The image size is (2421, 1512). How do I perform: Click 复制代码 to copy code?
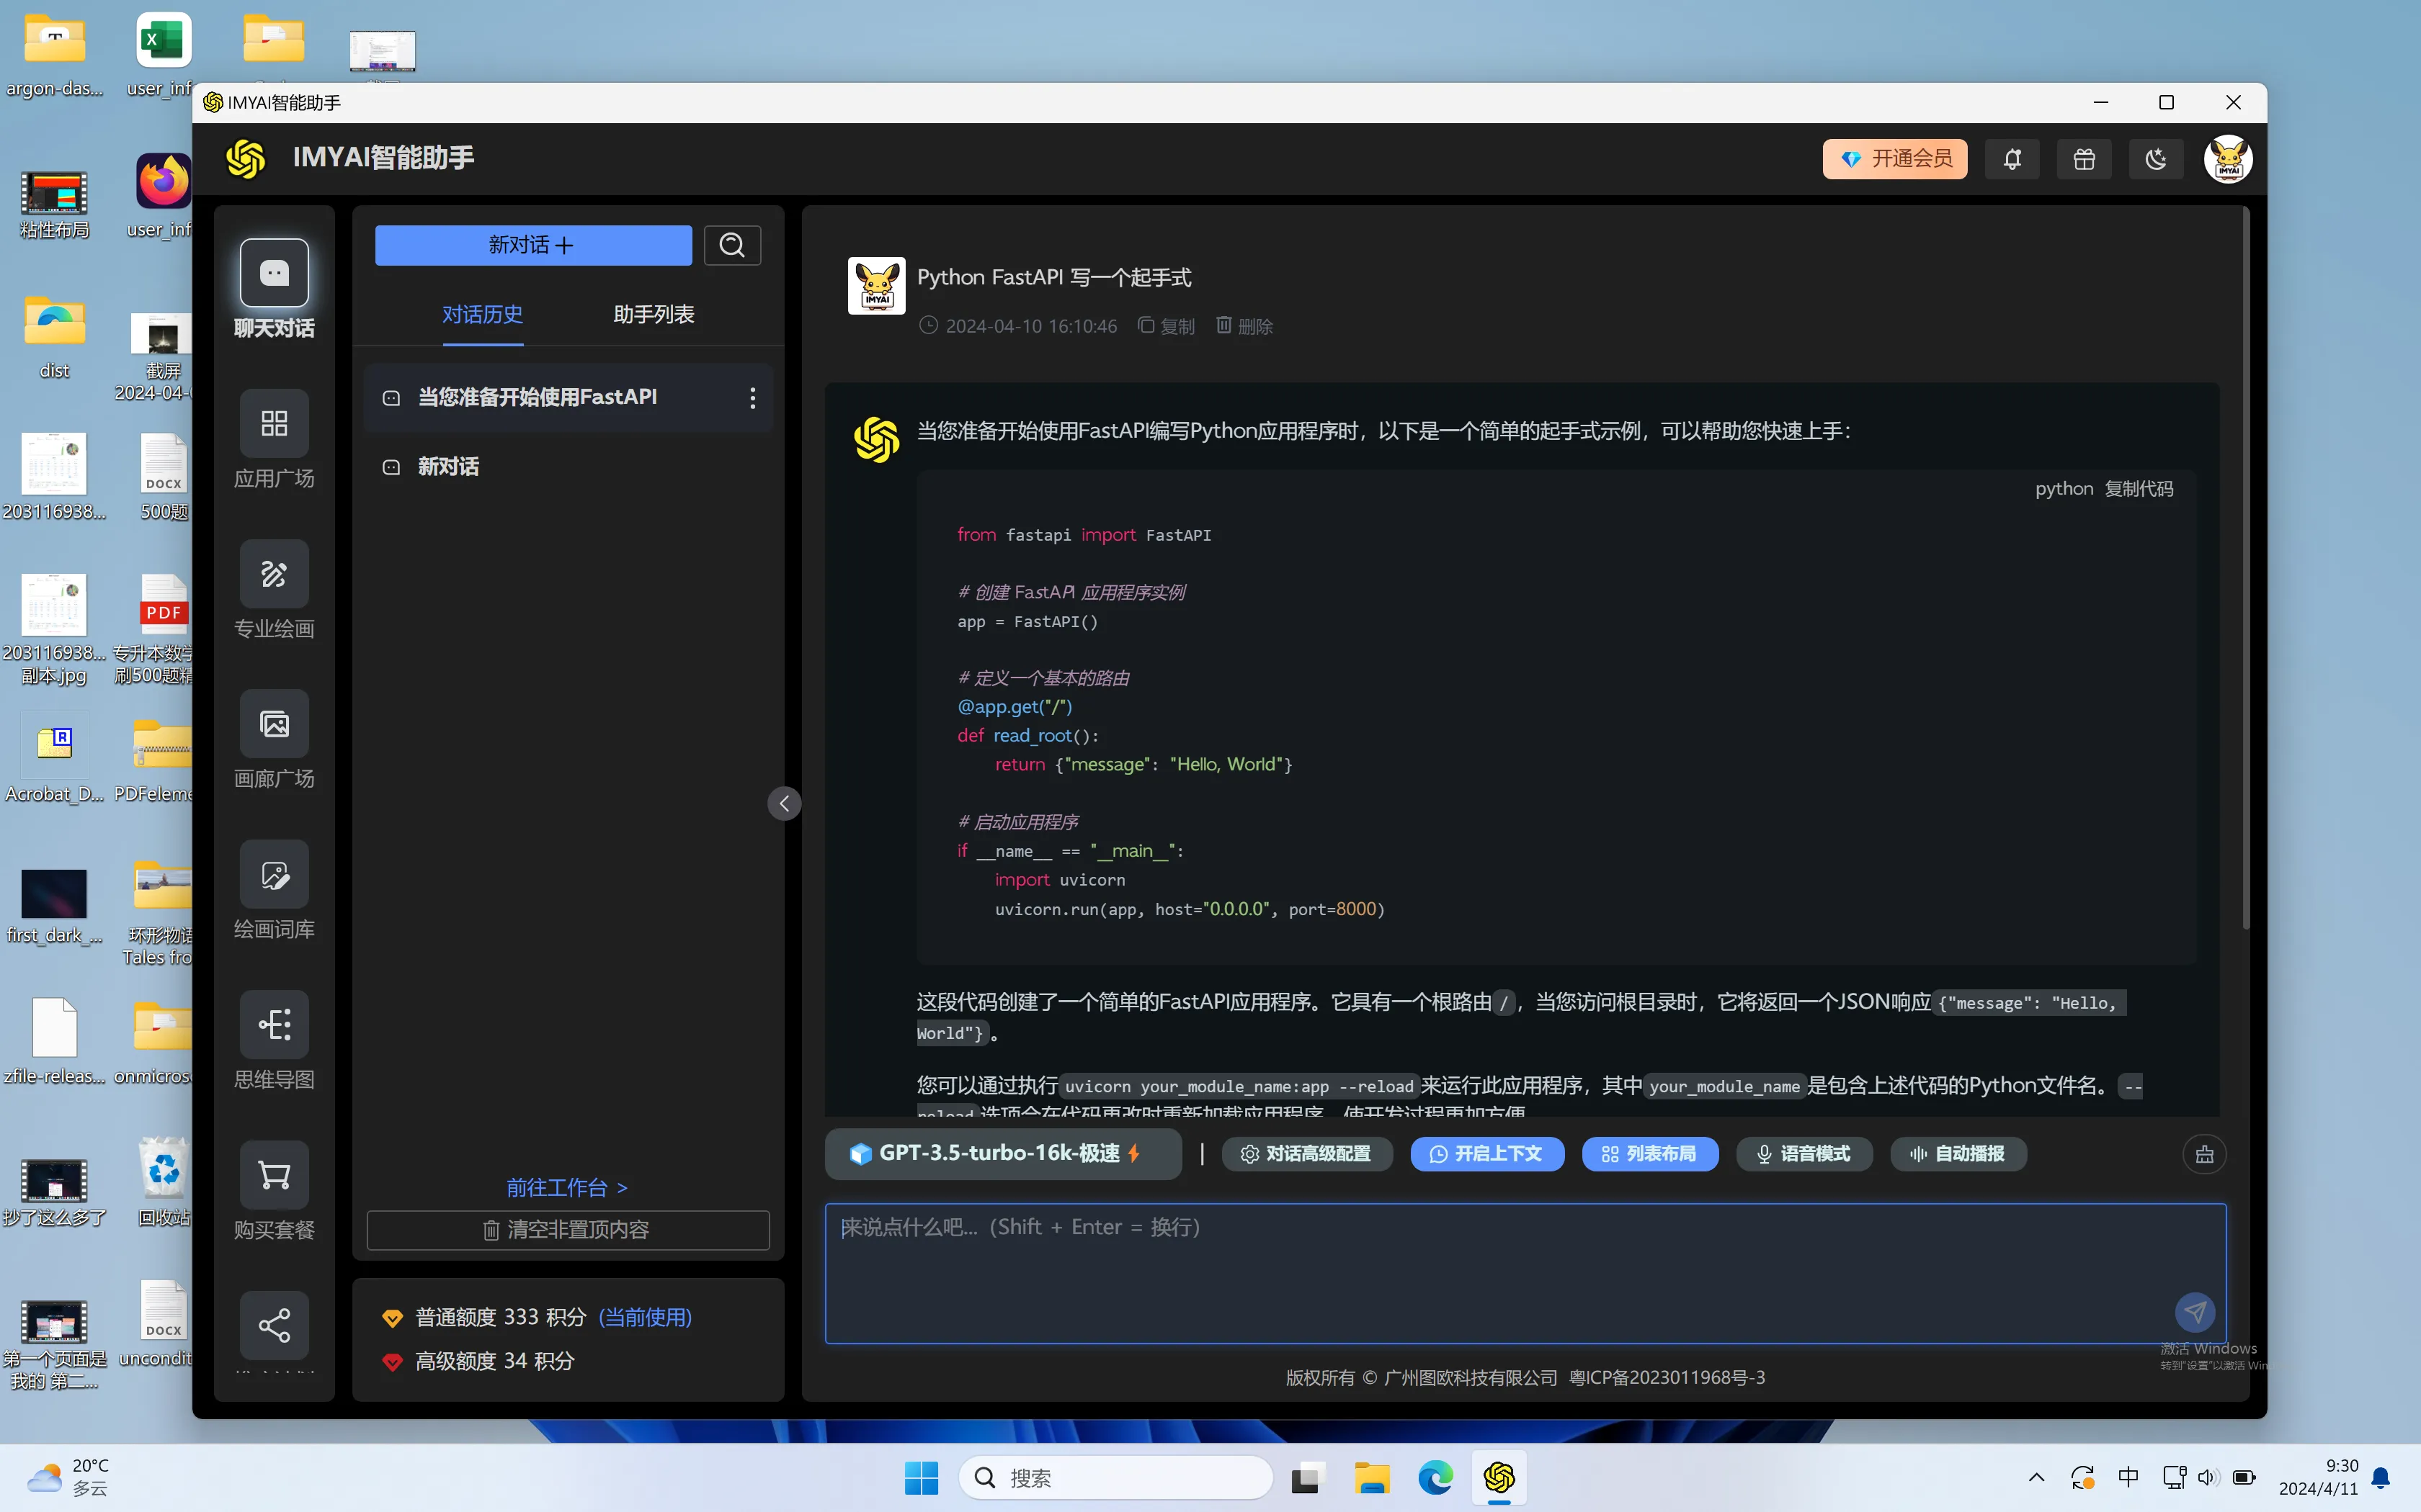click(2139, 489)
